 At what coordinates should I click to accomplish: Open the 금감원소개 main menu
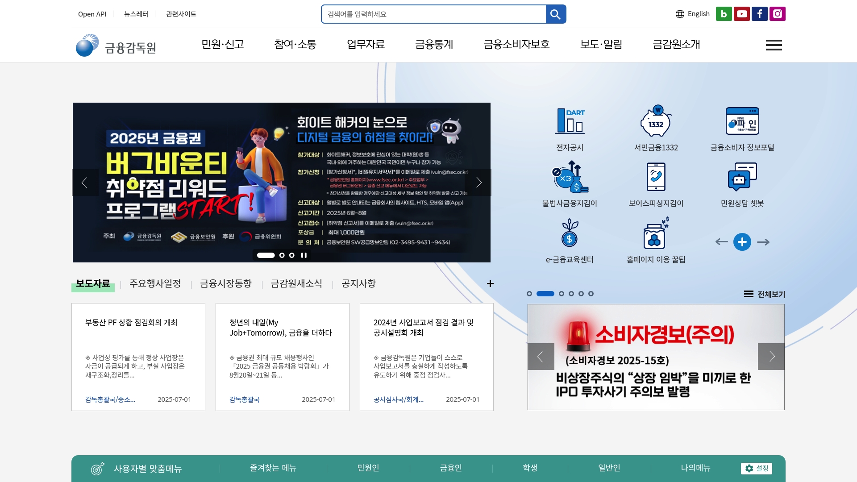tap(676, 44)
